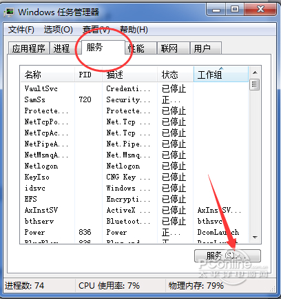Click the Task Manager title bar icon
281x299 pixels.
[x=9, y=12]
